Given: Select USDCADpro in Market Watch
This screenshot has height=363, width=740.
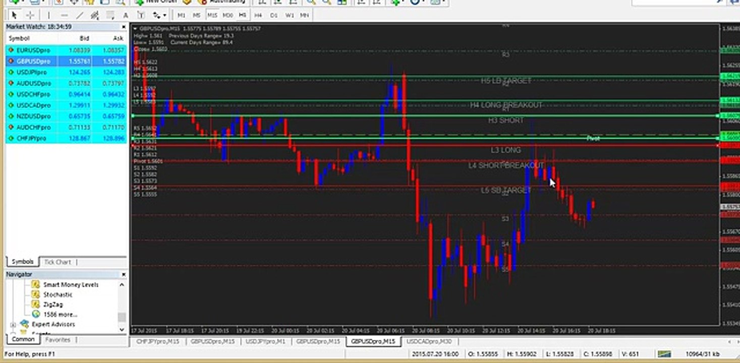Looking at the screenshot, I should tap(66, 105).
